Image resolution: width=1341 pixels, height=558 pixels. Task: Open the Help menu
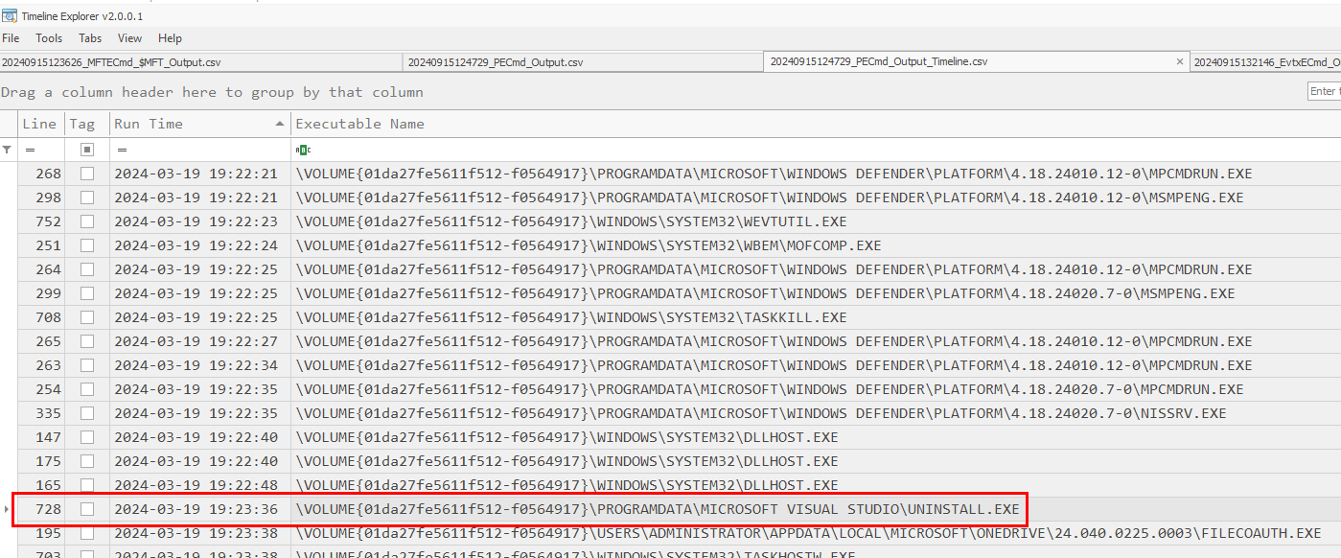point(170,38)
